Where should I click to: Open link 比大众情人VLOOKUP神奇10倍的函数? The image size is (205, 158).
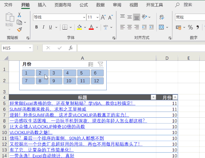47,127
